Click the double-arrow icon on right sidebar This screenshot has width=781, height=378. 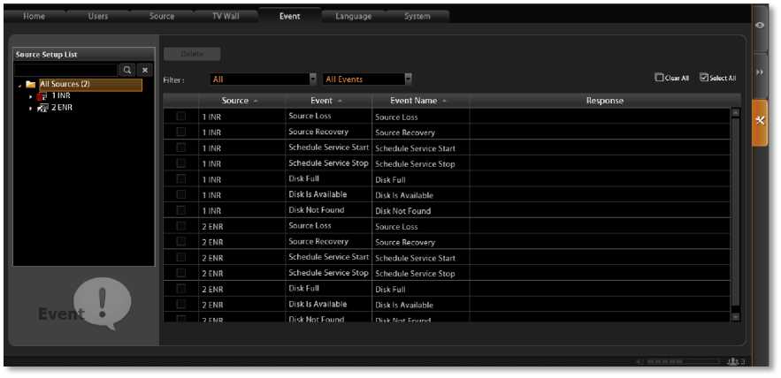point(760,72)
